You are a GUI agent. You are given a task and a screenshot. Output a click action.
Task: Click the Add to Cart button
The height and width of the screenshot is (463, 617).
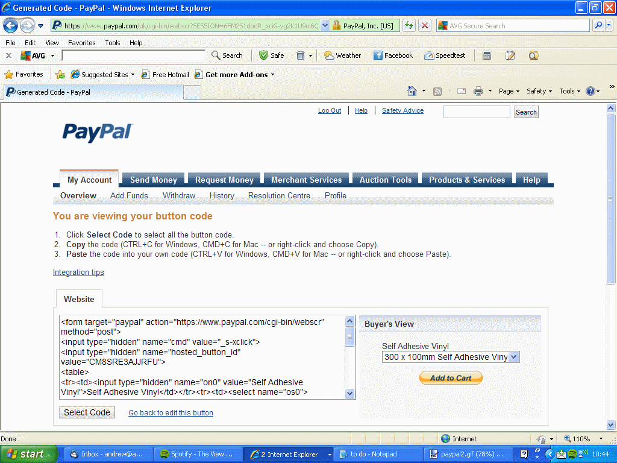(x=451, y=378)
